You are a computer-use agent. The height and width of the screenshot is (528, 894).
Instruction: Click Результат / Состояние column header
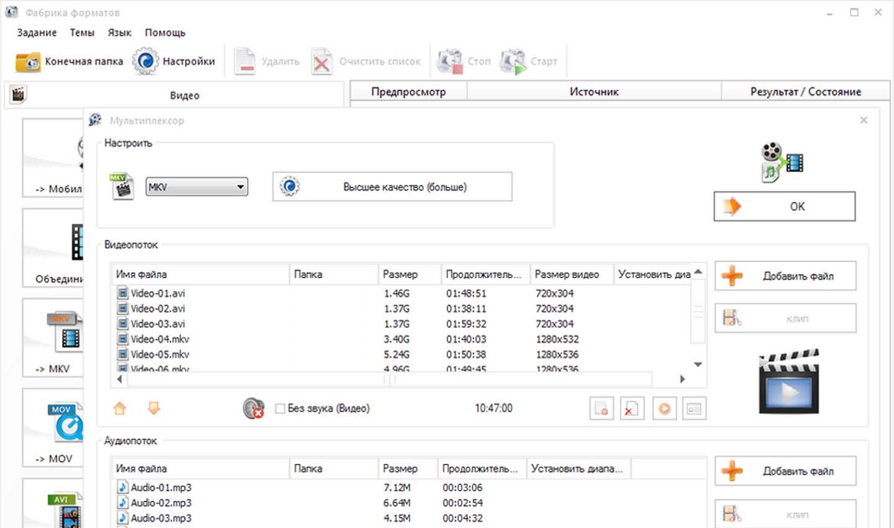(806, 91)
